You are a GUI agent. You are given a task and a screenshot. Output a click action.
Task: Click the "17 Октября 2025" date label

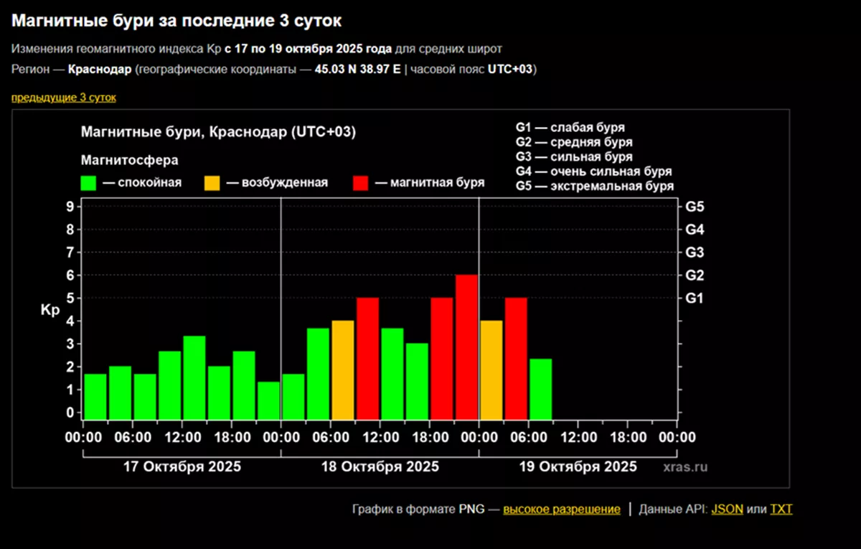[x=182, y=466]
